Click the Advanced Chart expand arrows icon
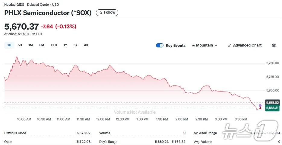Viewport: 282px width, 145px height. pos(230,45)
